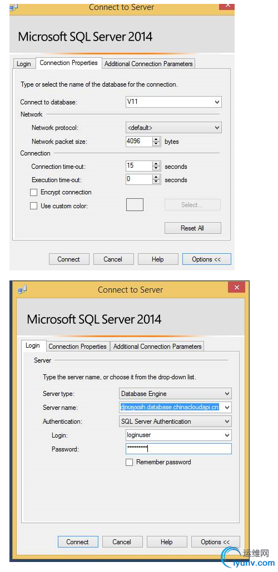
Task: Click the Server name field with chinacloudapi.cn address
Action: point(170,407)
